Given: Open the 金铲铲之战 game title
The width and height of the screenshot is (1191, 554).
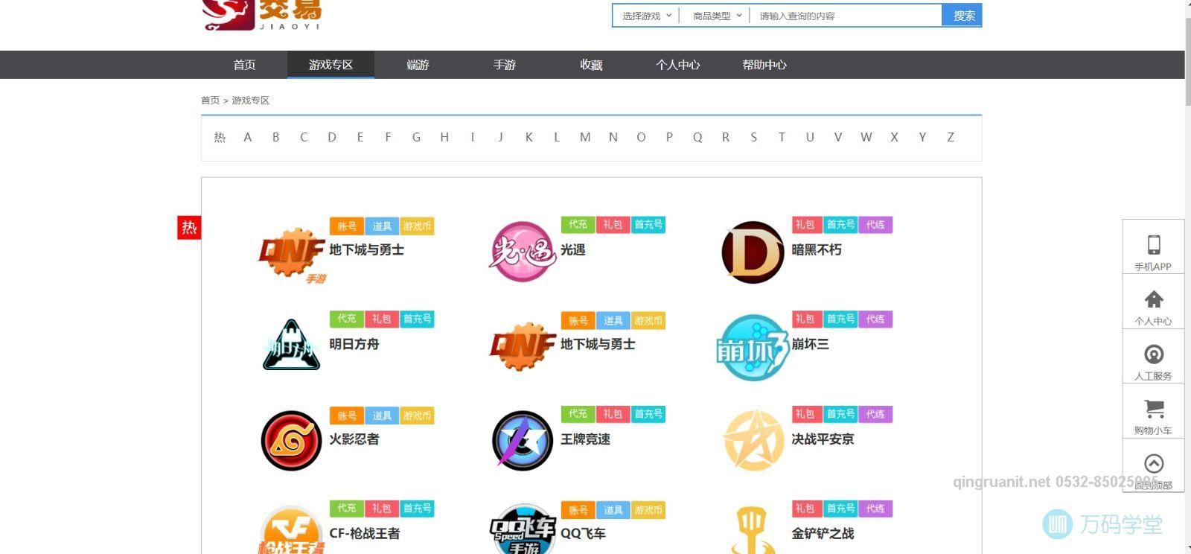Looking at the screenshot, I should click(x=823, y=534).
